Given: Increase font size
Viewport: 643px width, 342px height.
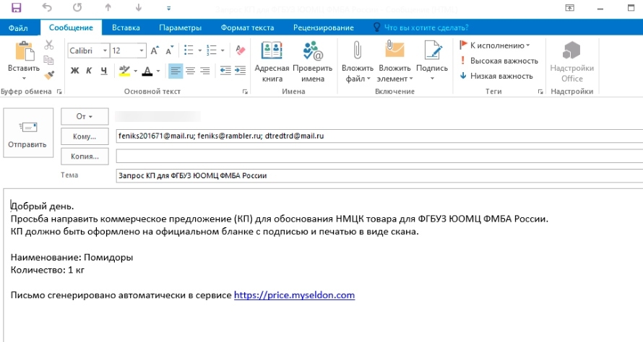Looking at the screenshot, I should point(155,51).
